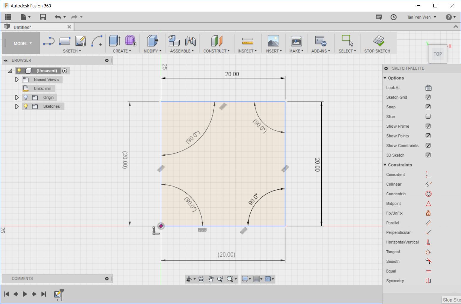This screenshot has width=461, height=304.
Task: Open the Tan Yeh Wen account dropdown
Action: point(422,17)
